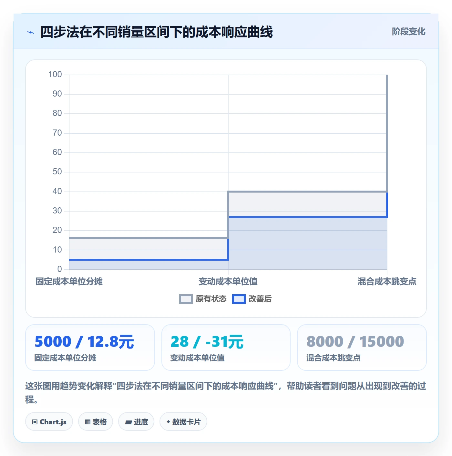Click the 改善后 legend label text
The image size is (452, 456).
pyautogui.click(x=260, y=299)
